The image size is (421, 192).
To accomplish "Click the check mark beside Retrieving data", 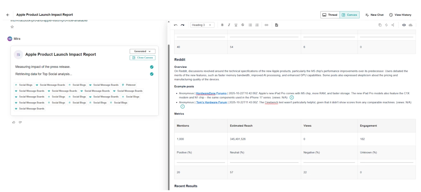I will tap(152, 74).
